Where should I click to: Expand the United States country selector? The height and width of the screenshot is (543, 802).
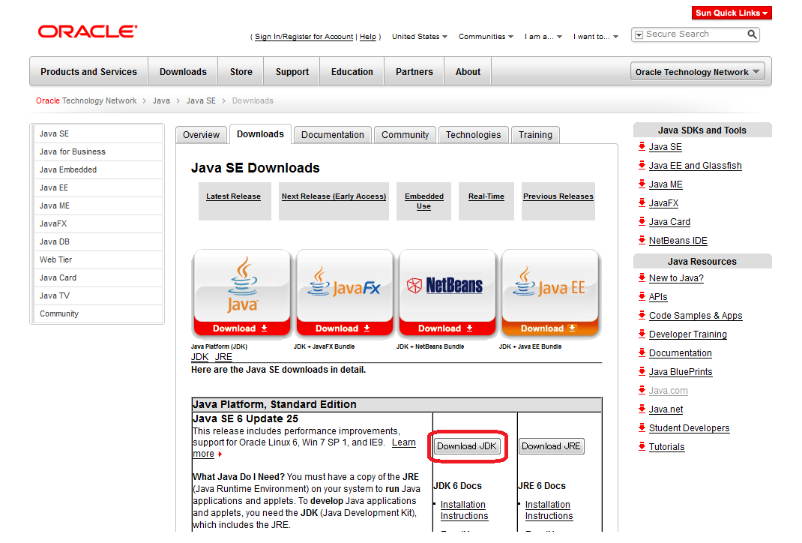click(x=420, y=36)
